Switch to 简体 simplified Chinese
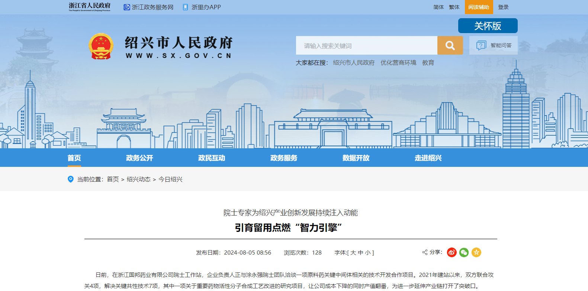Image resolution: width=588 pixels, height=291 pixels. (438, 7)
